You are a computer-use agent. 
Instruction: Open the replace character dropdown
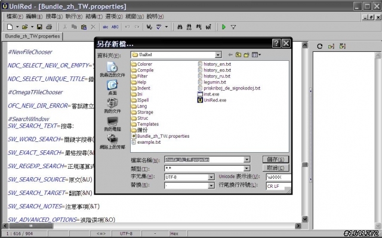211,186
